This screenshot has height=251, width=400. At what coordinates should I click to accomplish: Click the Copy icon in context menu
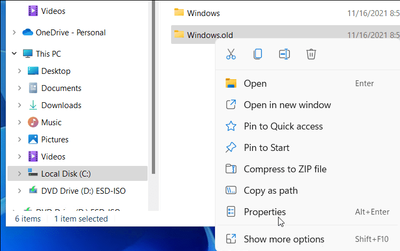pos(258,54)
